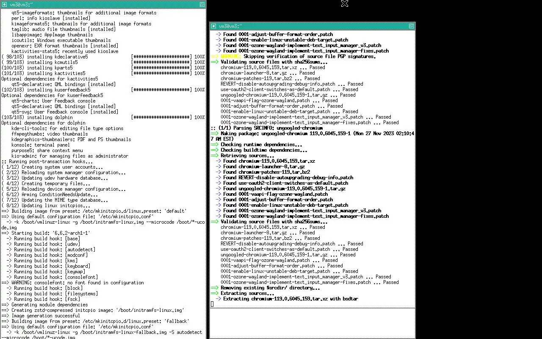The height and width of the screenshot is (339, 542).
Task: Click the maximize icon of the right terminal
Action: [x=411, y=26]
